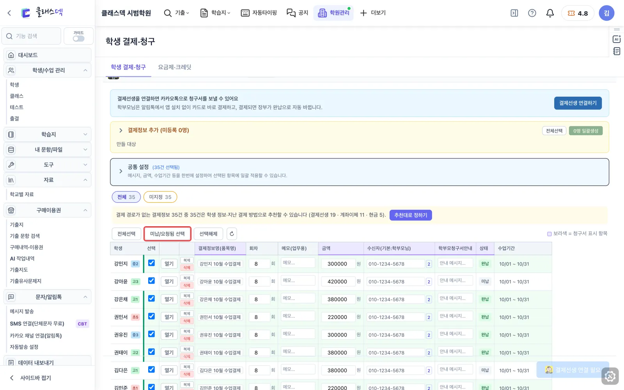Open notifications bell icon
The height and width of the screenshot is (390, 624).
550,13
